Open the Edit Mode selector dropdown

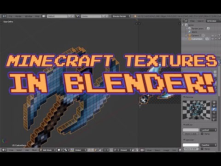(47, 150)
